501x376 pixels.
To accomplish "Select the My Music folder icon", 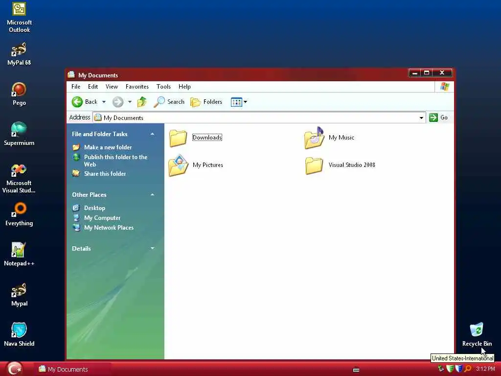I will click(x=315, y=138).
